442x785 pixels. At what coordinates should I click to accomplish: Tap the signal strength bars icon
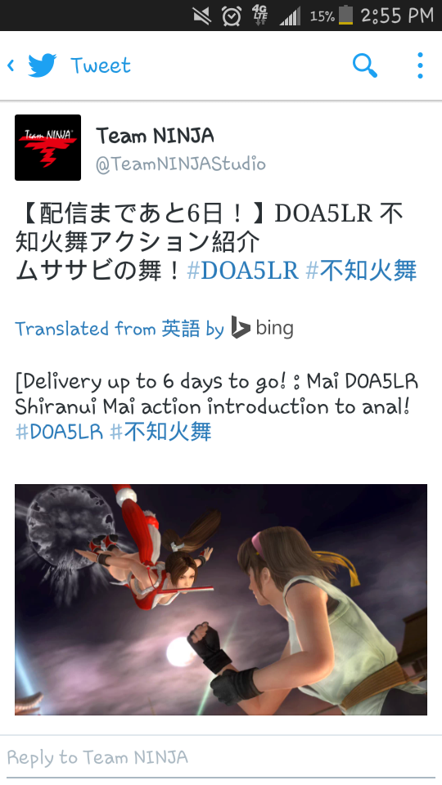coord(290,16)
